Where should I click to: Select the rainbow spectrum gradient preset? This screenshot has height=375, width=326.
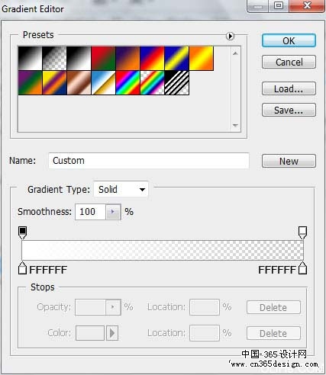(x=127, y=83)
